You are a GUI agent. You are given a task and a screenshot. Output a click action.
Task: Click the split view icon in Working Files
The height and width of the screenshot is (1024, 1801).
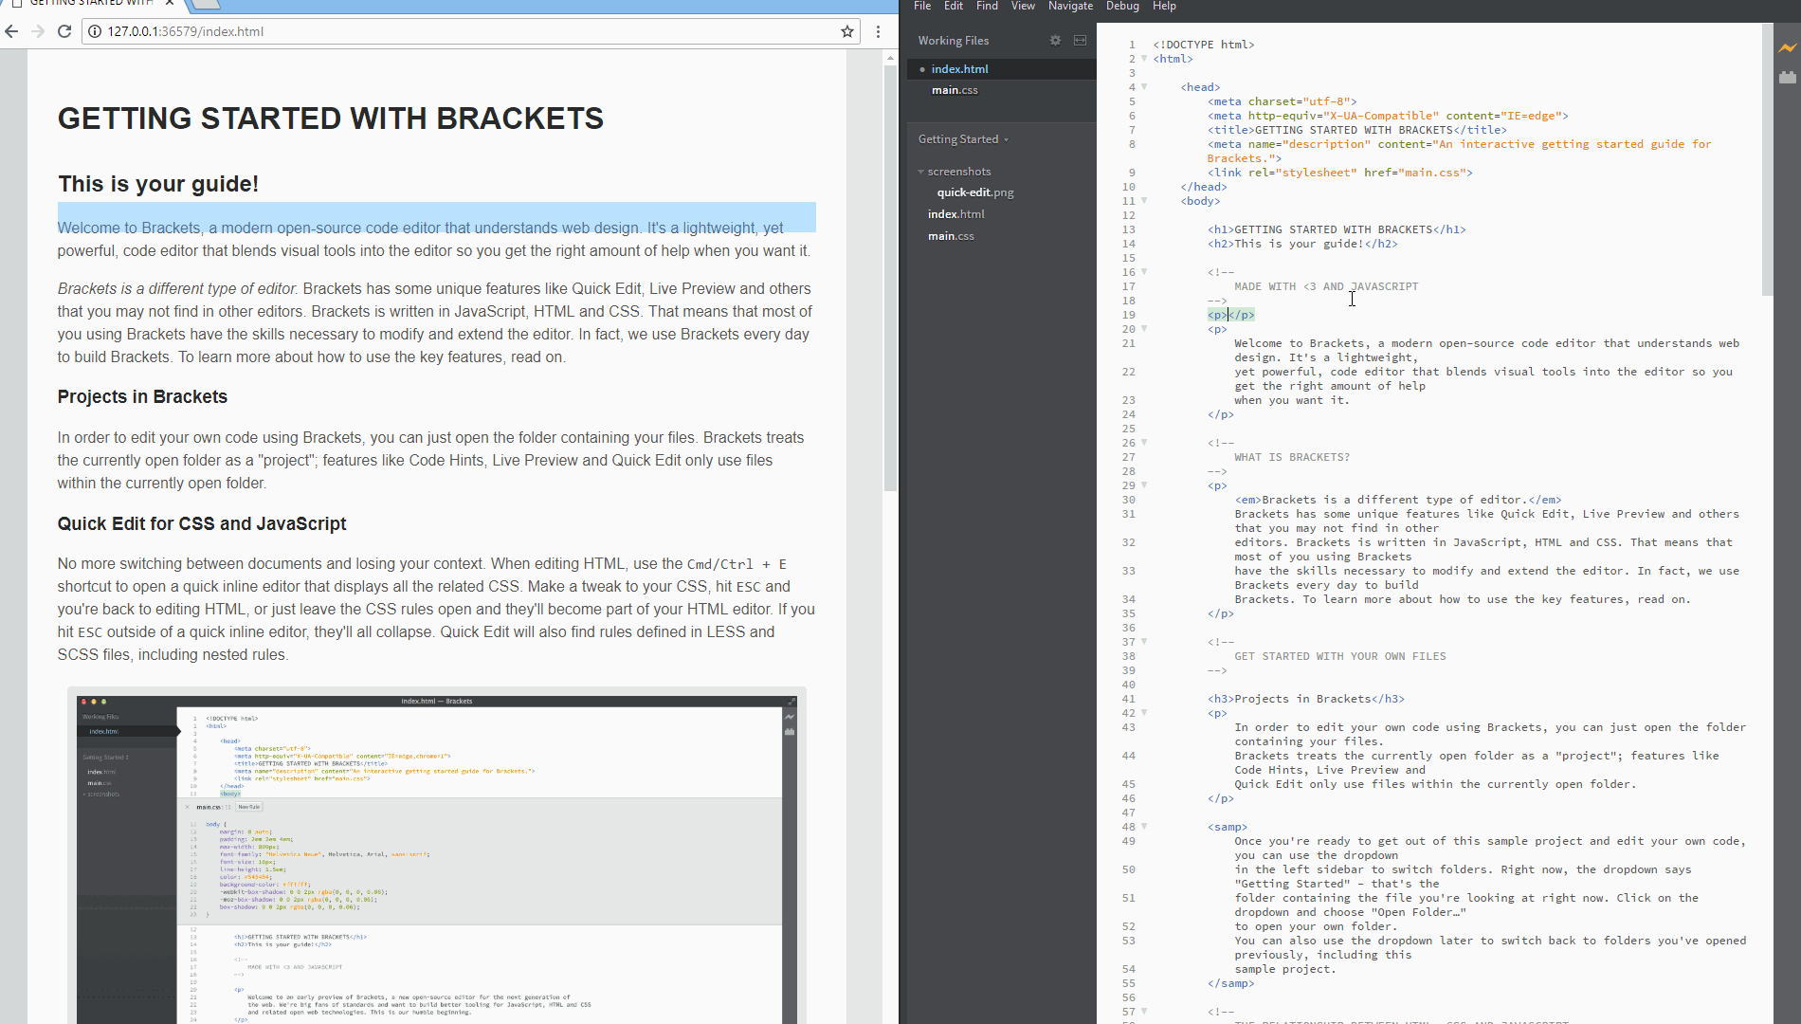point(1080,40)
